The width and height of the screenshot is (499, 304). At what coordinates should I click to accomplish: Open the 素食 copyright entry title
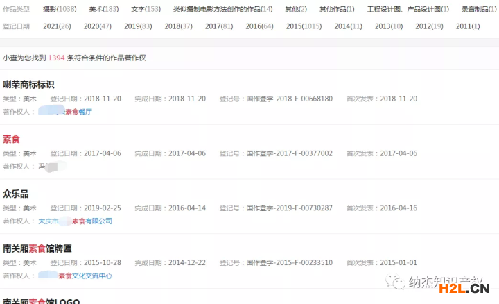coord(12,140)
